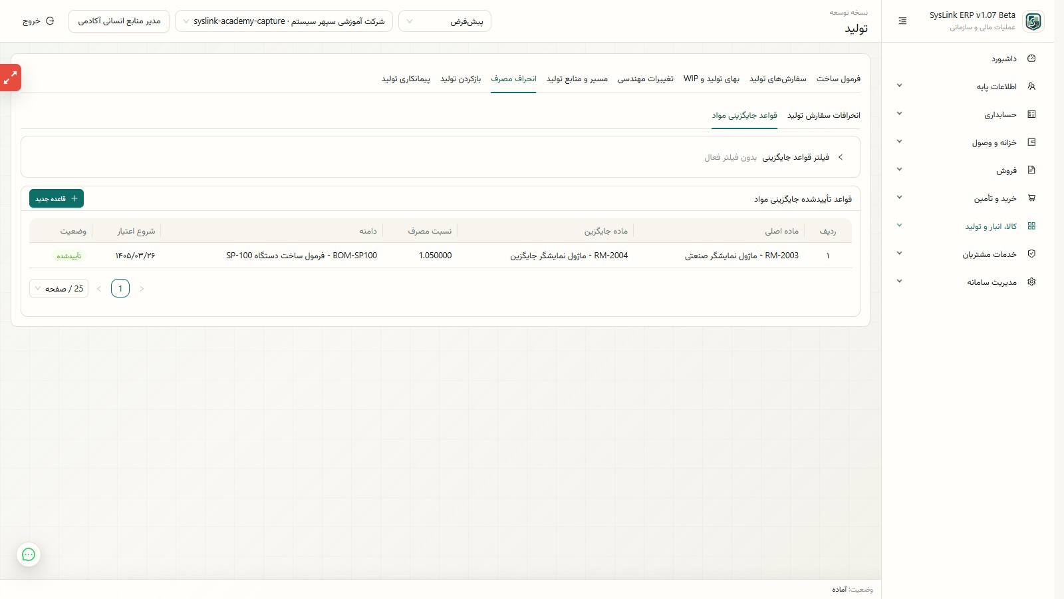Click the SysLink ERP logo icon
Screen dimensions: 1064x599
(1033, 21)
